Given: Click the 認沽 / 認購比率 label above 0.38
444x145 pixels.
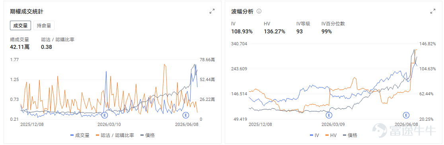Looking at the screenshot, I should click(x=58, y=40).
